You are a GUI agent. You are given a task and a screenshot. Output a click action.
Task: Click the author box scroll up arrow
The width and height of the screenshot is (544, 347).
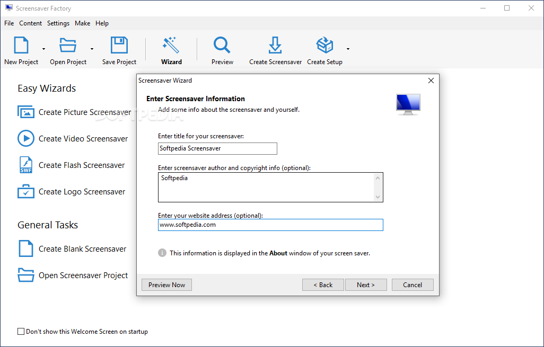378,178
